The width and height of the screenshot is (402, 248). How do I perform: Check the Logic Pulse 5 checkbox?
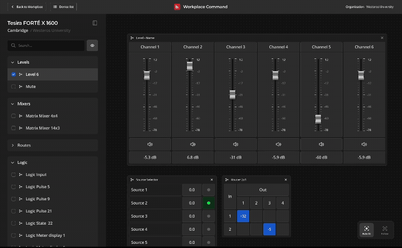coord(14,187)
